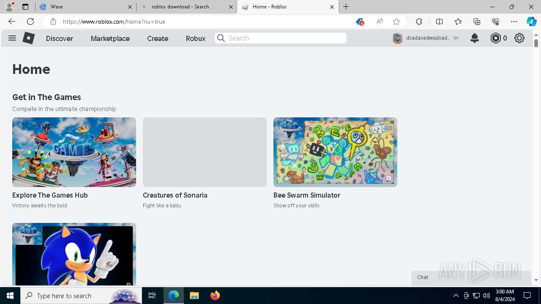Add this page to favorites
Screen dimensions: 541x304
pyautogui.click(x=396, y=22)
